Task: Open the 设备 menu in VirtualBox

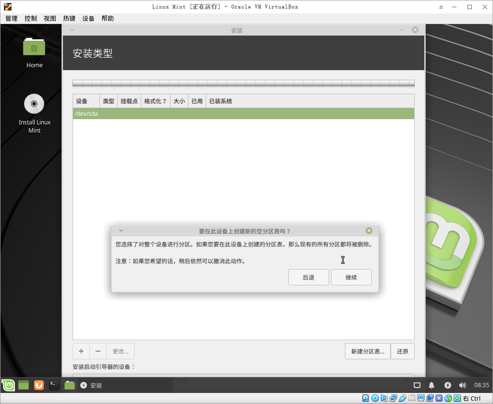Action: click(x=88, y=18)
